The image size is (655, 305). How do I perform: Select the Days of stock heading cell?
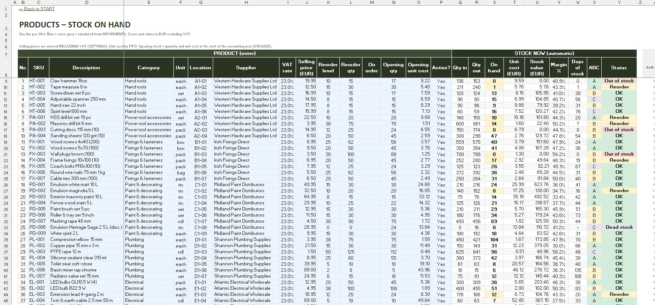click(577, 68)
